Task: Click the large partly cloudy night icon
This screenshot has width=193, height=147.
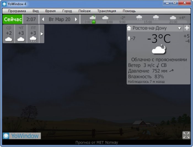Action: (159, 49)
